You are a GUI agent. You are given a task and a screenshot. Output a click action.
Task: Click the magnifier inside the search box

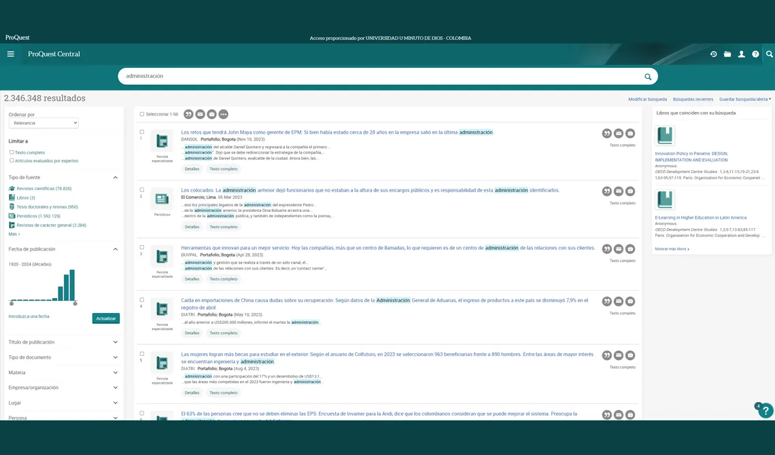coord(648,77)
